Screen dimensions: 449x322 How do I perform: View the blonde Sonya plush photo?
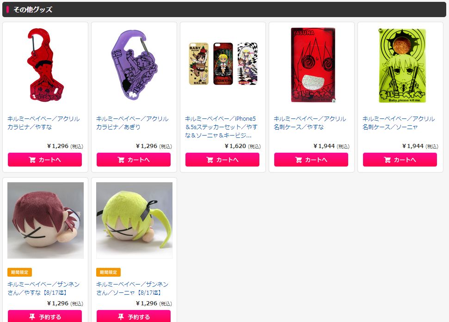click(134, 220)
